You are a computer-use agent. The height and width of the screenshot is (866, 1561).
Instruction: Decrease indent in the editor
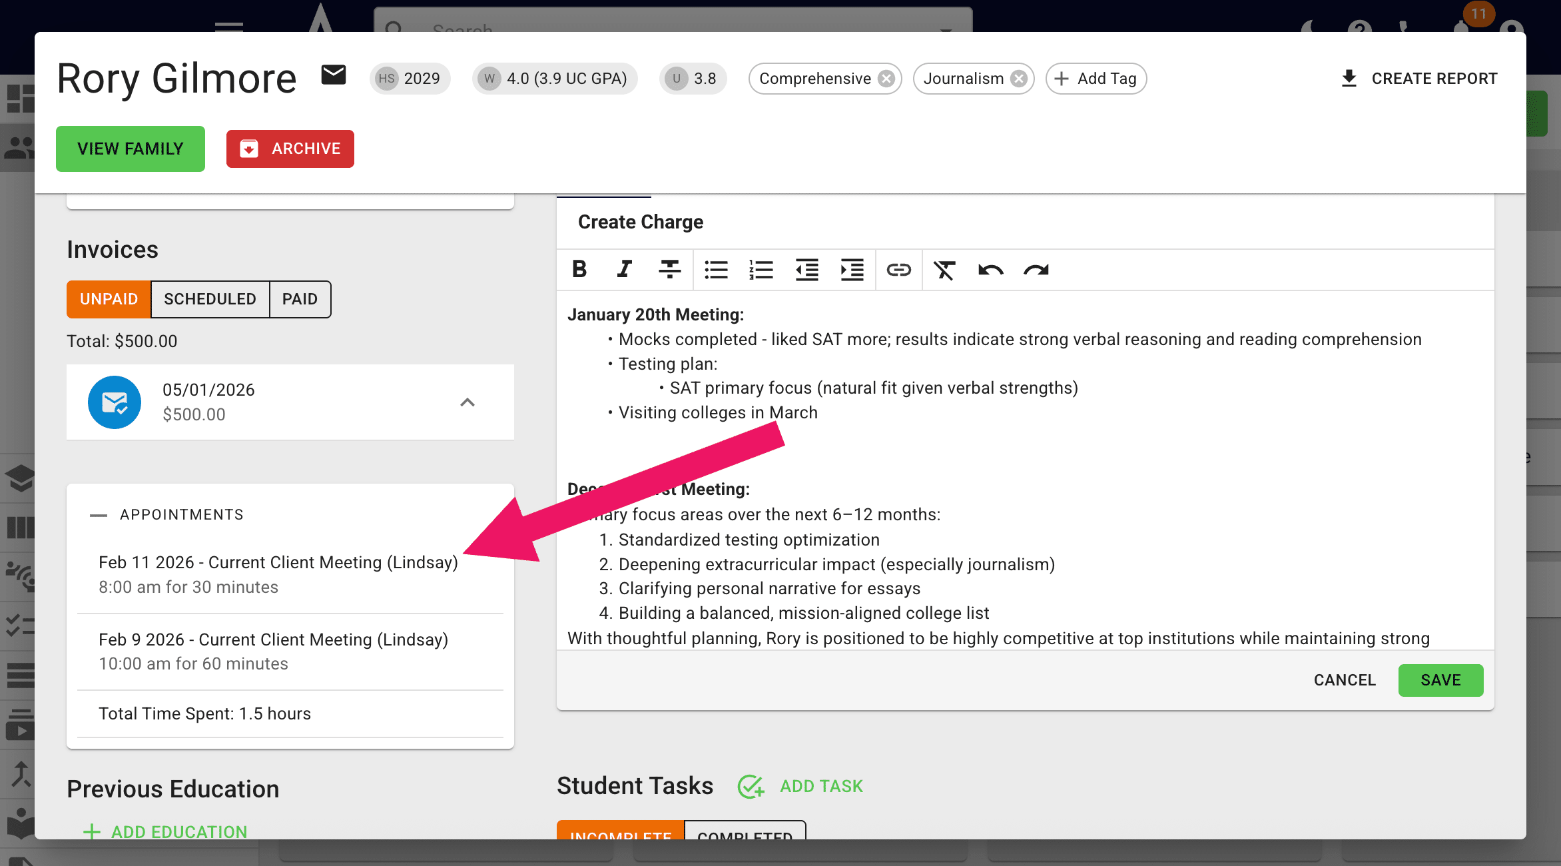coord(807,270)
